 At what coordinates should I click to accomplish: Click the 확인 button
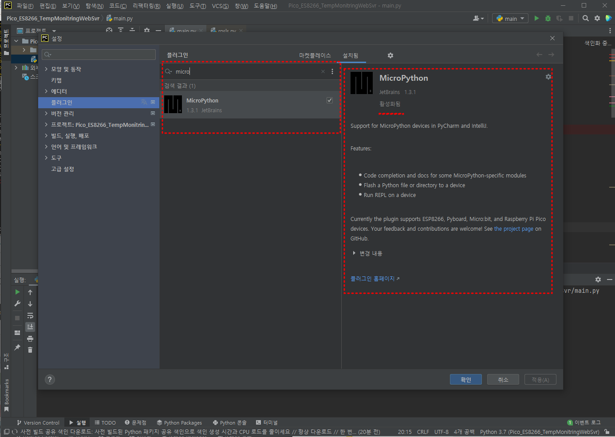(x=466, y=379)
